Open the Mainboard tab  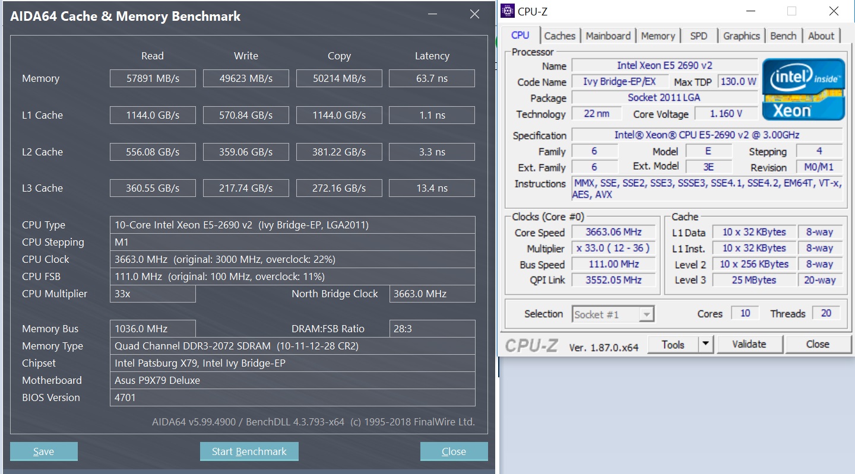[608, 36]
